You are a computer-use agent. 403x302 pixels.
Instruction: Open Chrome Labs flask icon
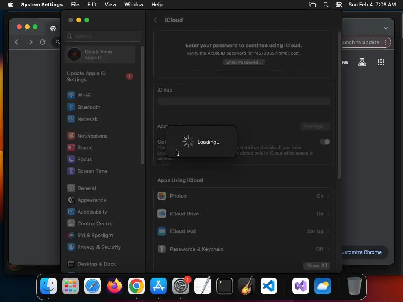(x=362, y=62)
